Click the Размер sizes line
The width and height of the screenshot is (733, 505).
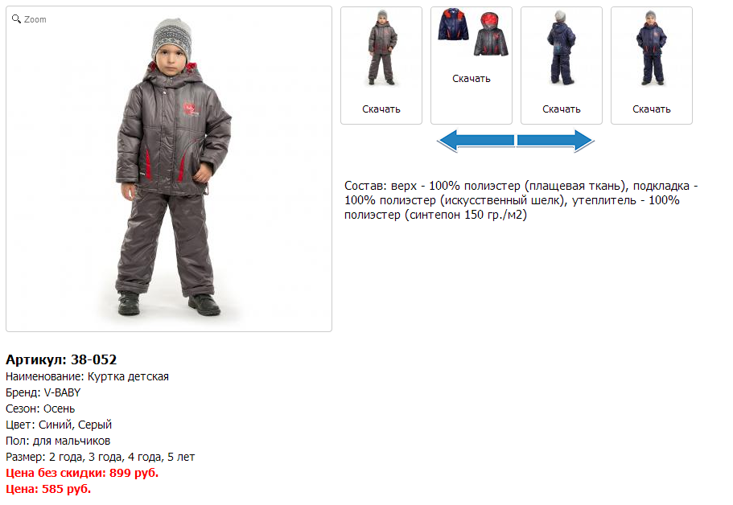pyautogui.click(x=100, y=457)
